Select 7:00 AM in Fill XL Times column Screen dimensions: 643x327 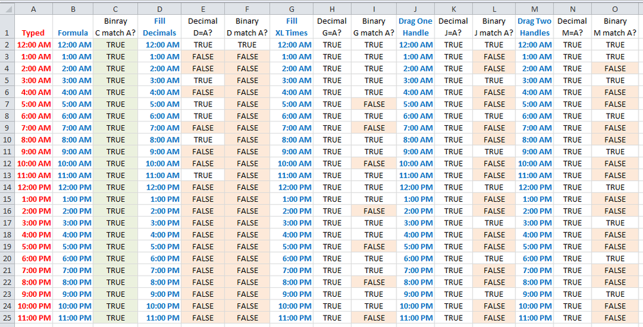pos(292,128)
